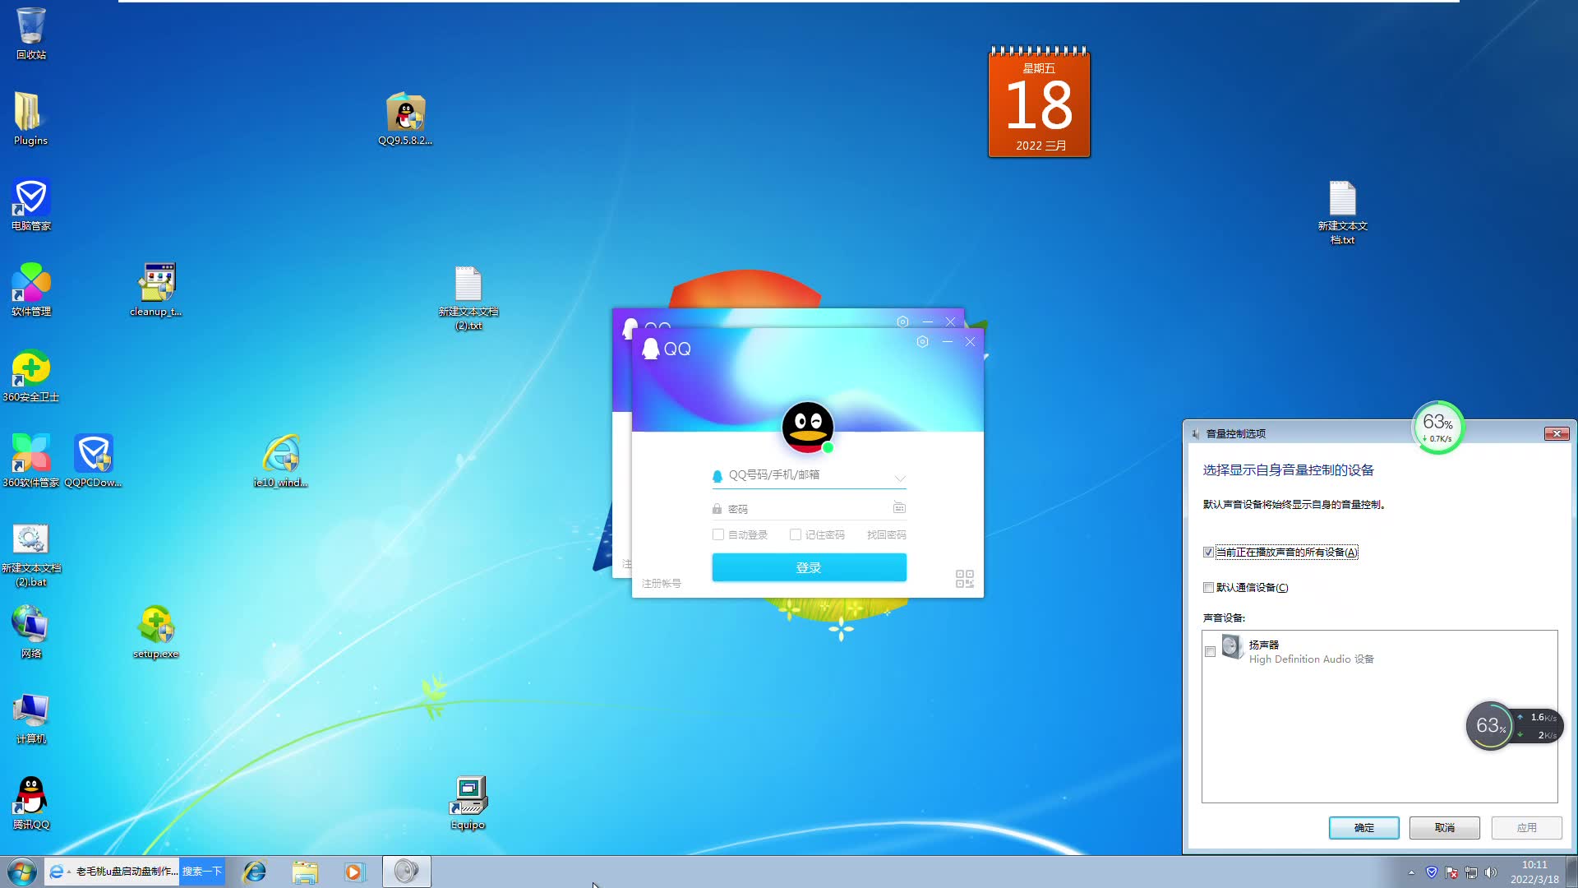Select the 软件管理 desktop shortcut
The width and height of the screenshot is (1578, 888).
click(x=31, y=289)
